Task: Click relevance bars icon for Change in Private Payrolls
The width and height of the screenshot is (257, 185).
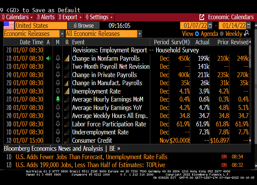Action: tap(67, 75)
